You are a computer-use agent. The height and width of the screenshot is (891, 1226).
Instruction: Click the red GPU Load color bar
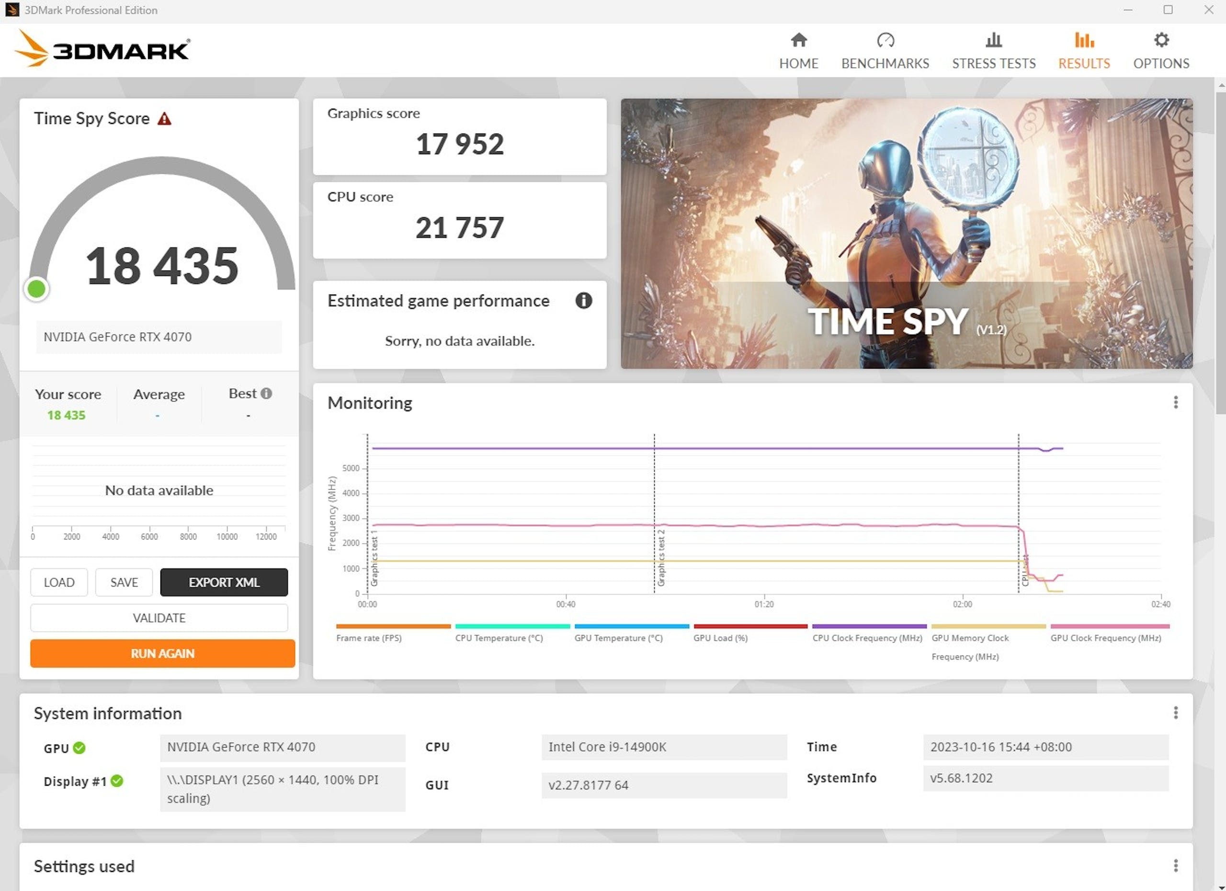tap(750, 626)
